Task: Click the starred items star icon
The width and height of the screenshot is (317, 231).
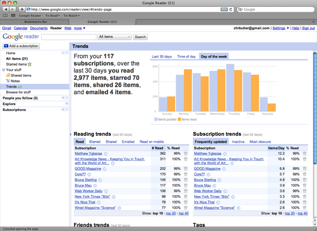Action: tap(29, 65)
